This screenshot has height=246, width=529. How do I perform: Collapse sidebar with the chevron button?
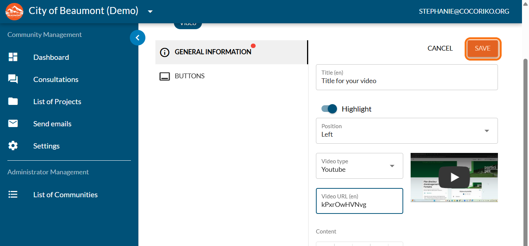pos(138,37)
